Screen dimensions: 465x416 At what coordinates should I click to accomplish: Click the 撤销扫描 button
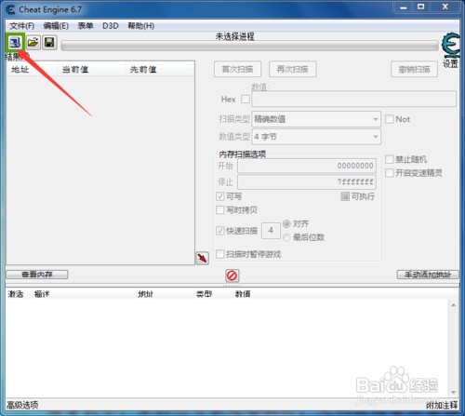414,69
